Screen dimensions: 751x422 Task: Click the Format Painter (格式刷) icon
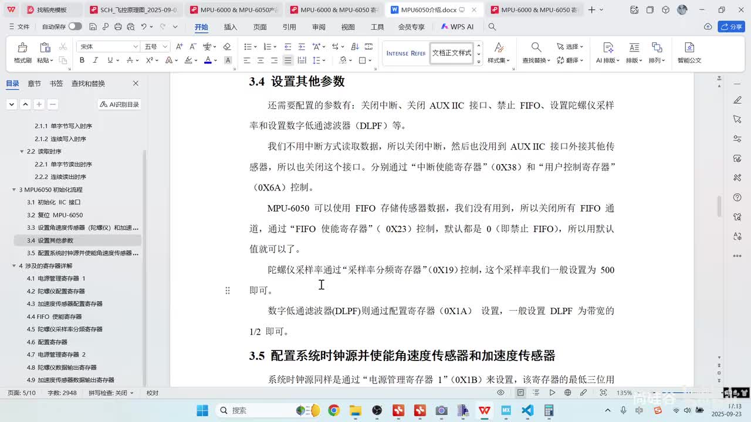22,47
